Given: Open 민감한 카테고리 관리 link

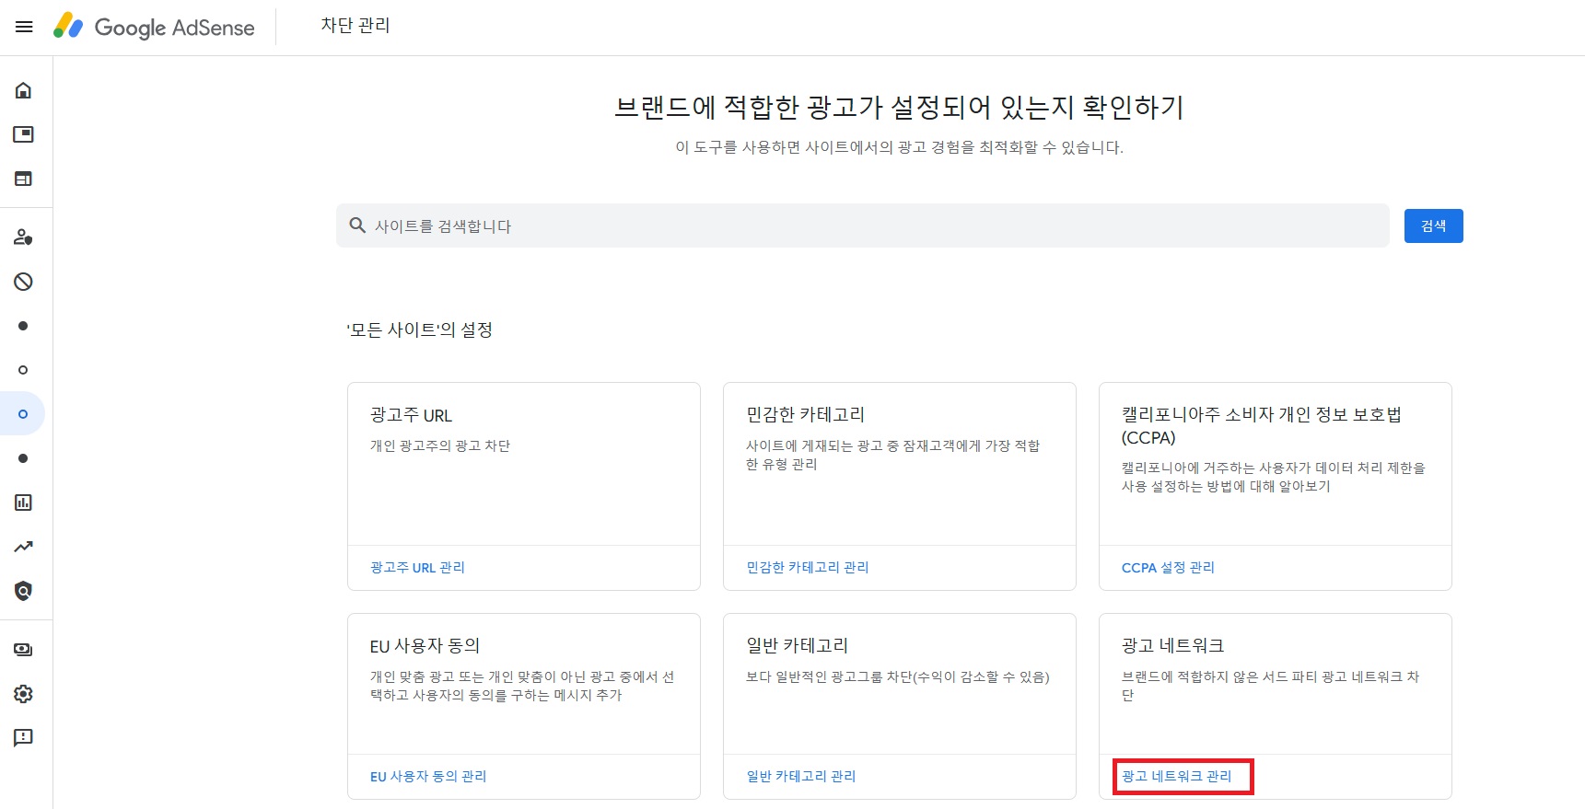Looking at the screenshot, I should click(808, 568).
